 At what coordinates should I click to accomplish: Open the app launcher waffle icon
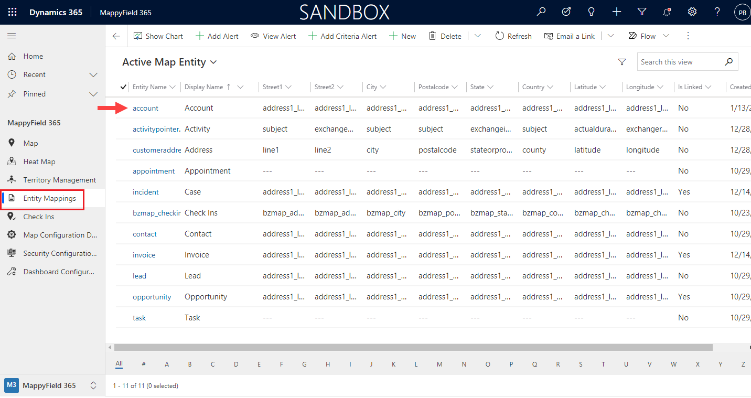click(x=13, y=12)
